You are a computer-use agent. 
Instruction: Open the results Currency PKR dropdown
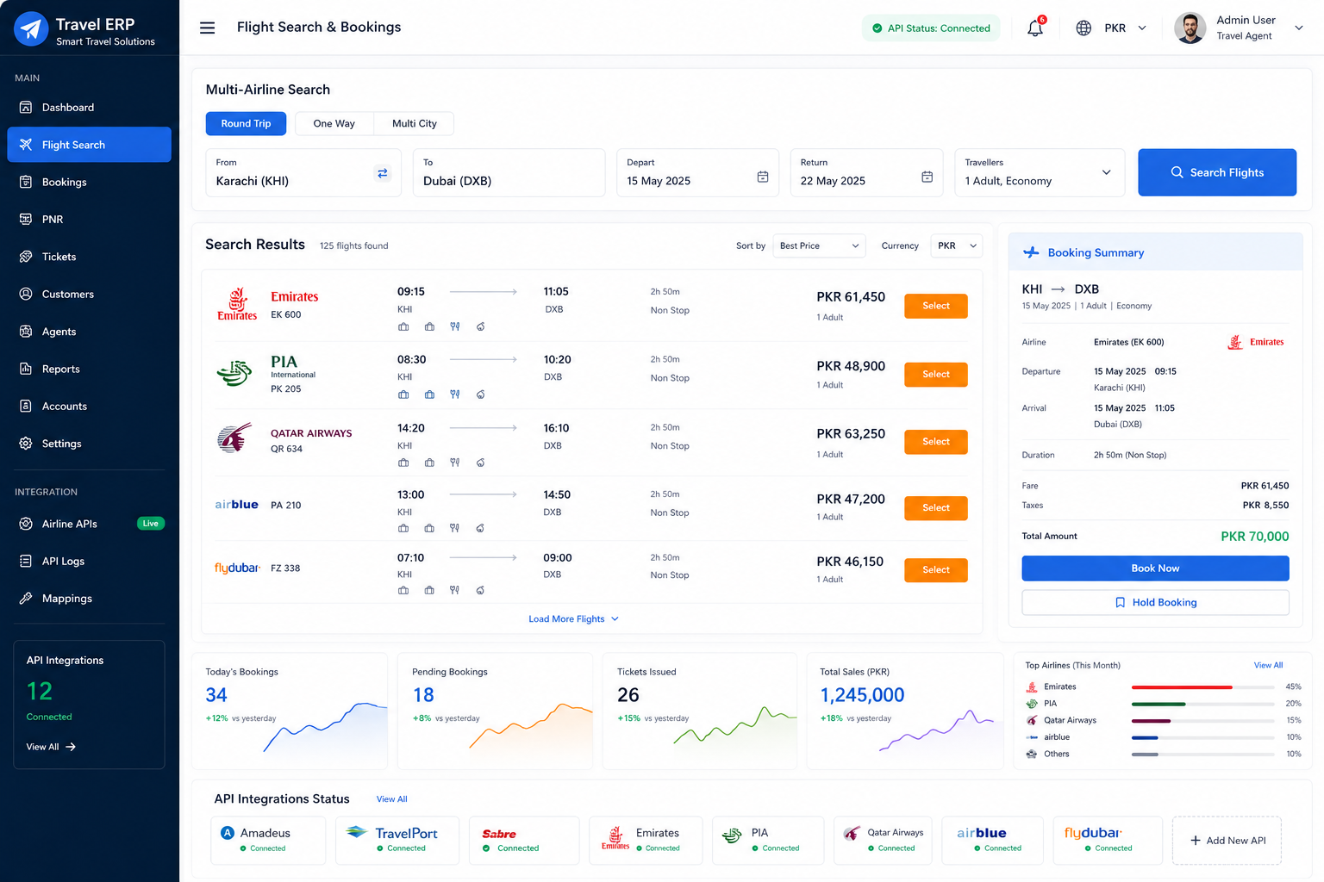(957, 245)
